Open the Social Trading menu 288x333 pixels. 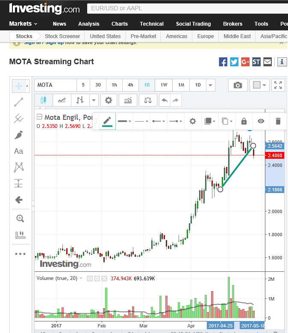(194, 24)
